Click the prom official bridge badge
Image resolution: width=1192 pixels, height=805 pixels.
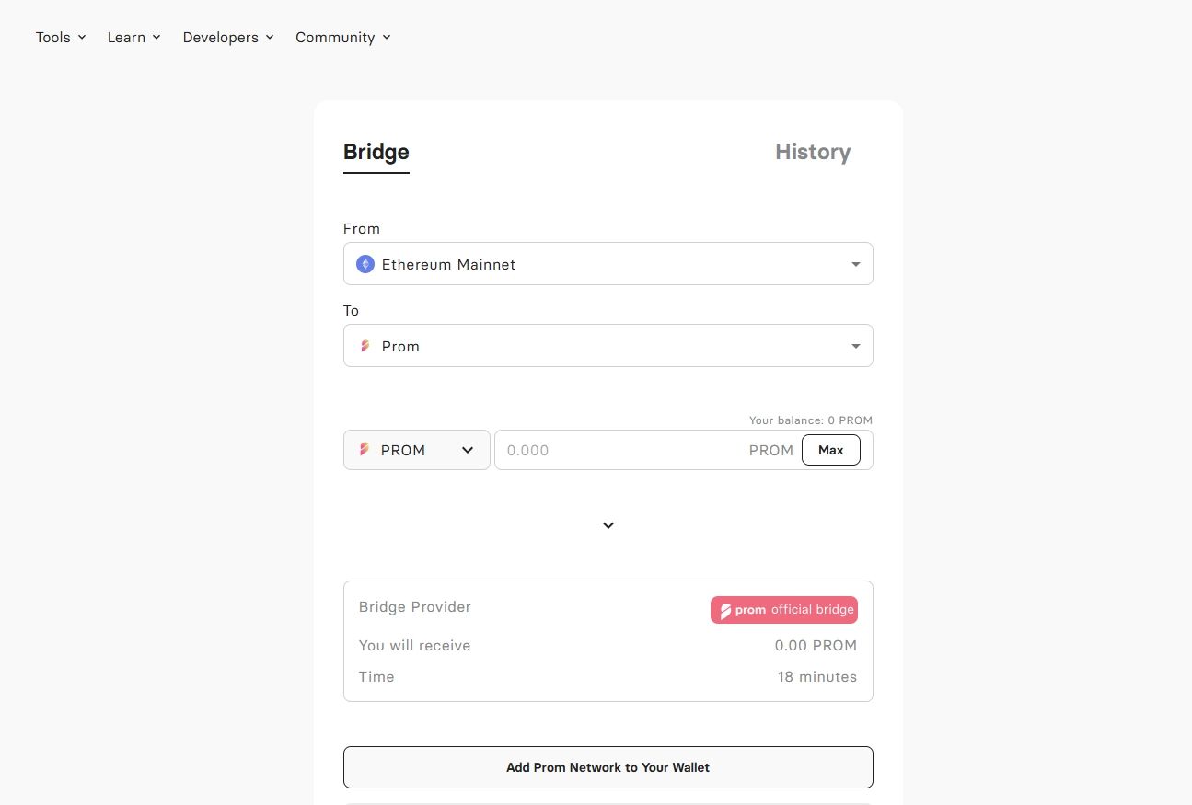(784, 610)
